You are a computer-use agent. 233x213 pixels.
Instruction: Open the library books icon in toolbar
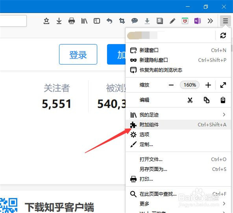pyautogui.click(x=84, y=21)
